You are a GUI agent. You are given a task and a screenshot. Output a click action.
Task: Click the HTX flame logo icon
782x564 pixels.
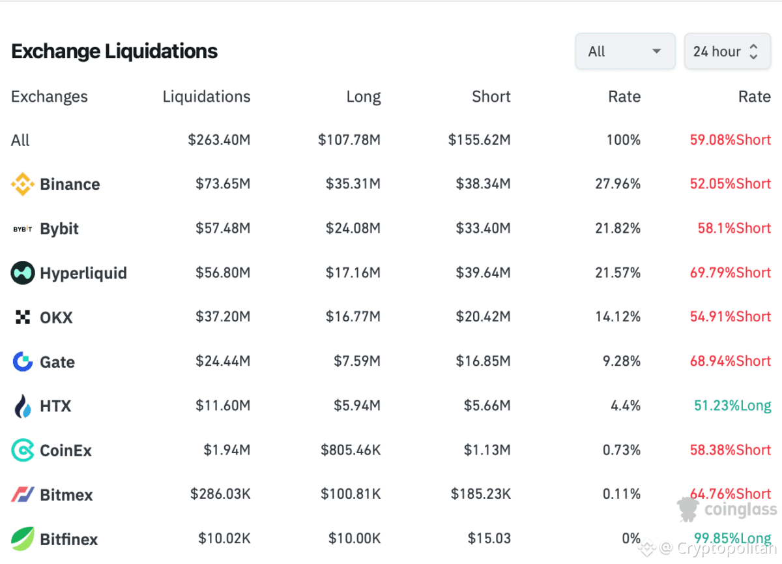23,406
